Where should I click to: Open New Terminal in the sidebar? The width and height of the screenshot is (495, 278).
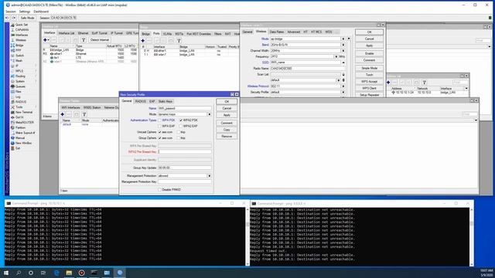pos(24,112)
